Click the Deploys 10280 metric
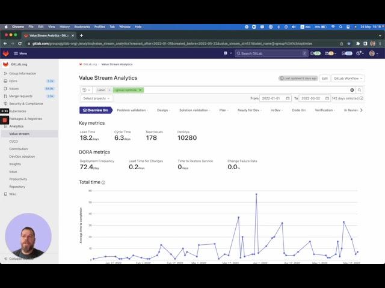 tap(187, 136)
